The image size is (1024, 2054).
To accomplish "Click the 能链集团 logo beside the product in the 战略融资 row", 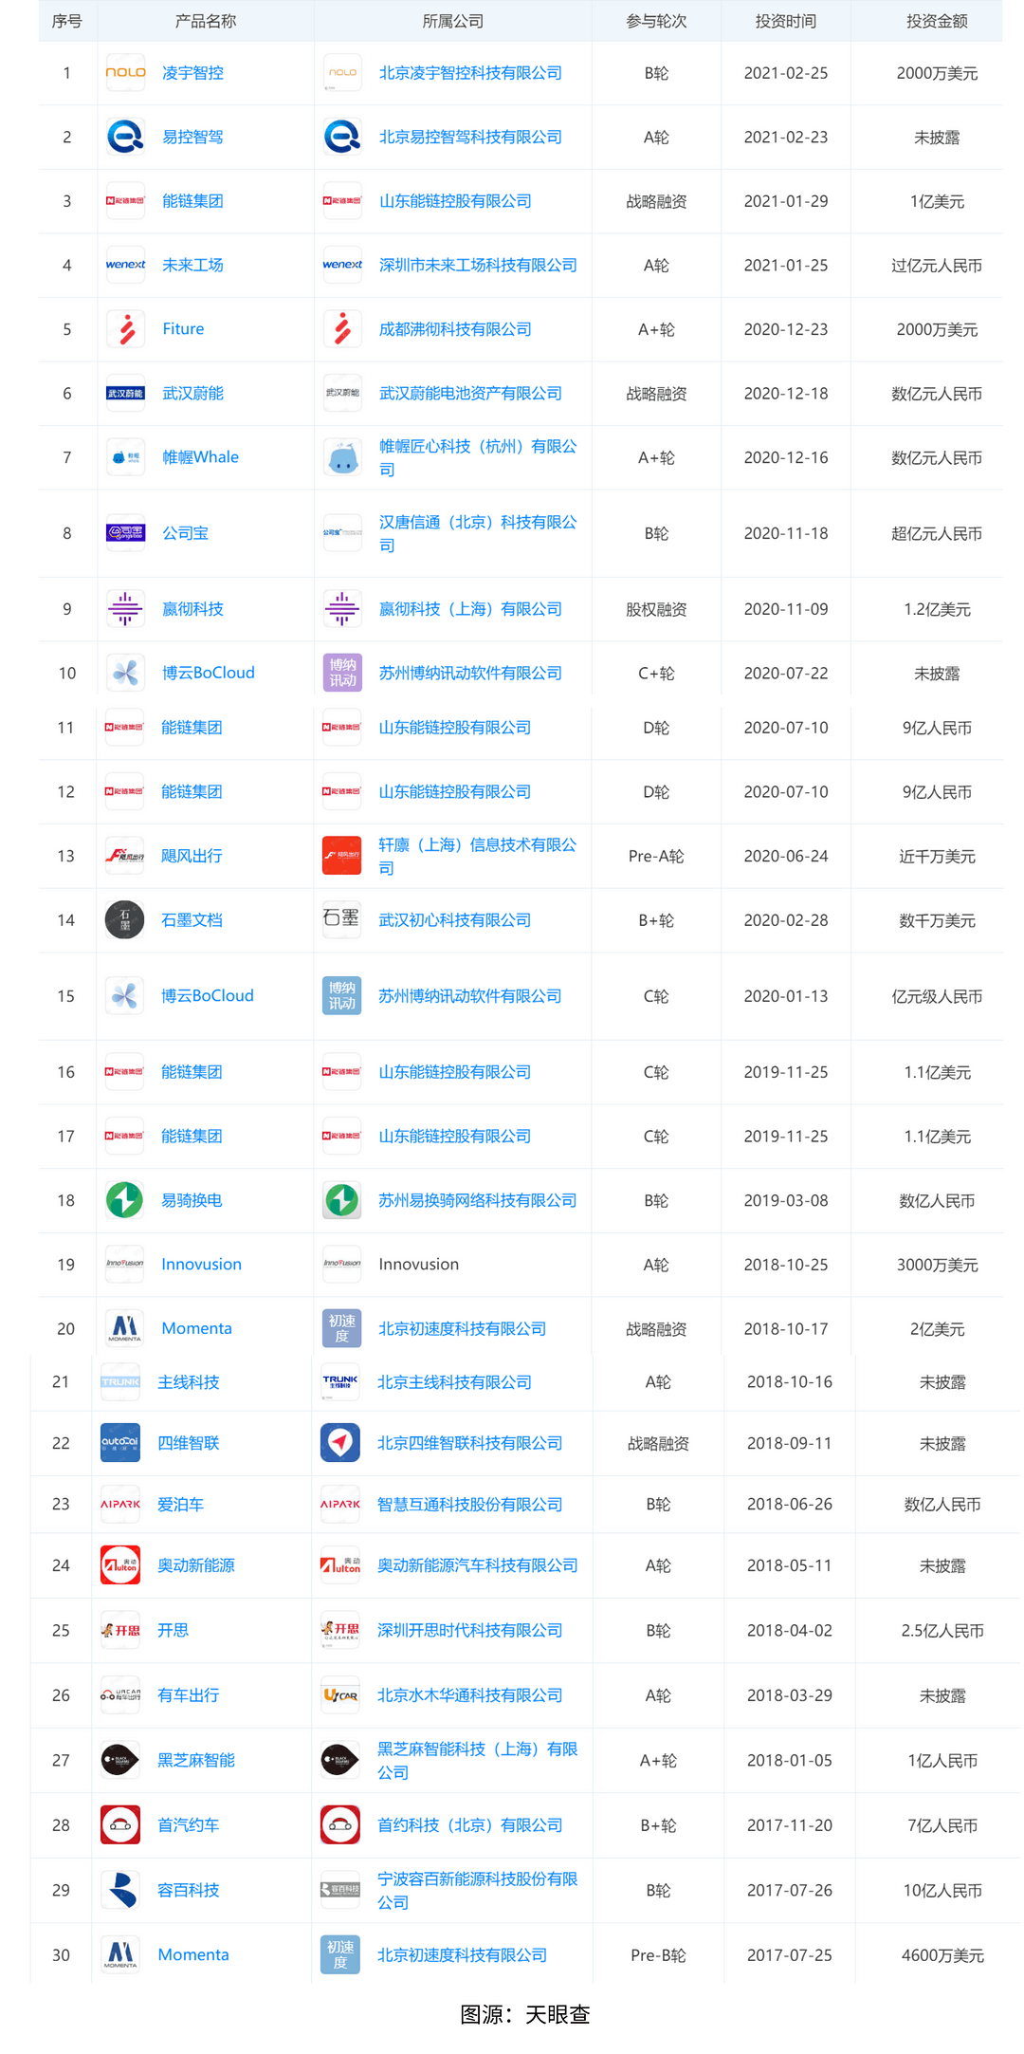I will pos(125,201).
